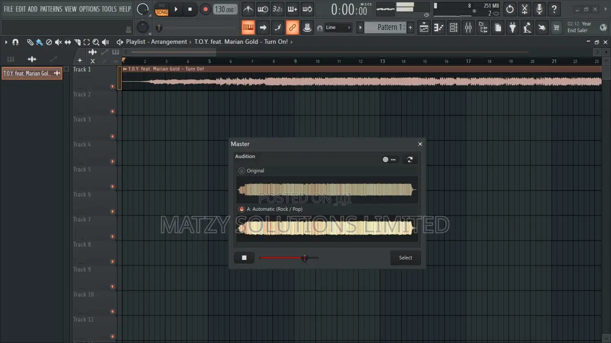Open the touch controller hand icon
611x343 pixels.
(542, 28)
